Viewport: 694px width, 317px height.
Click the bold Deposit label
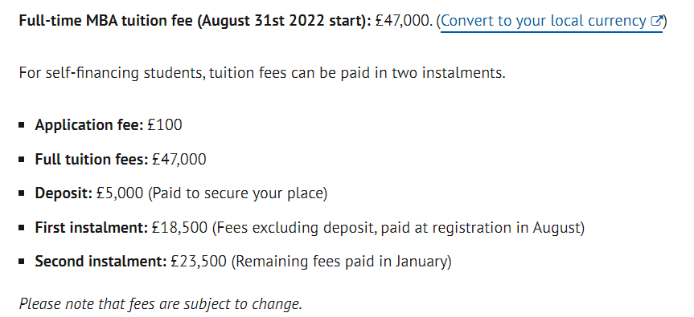pos(64,193)
